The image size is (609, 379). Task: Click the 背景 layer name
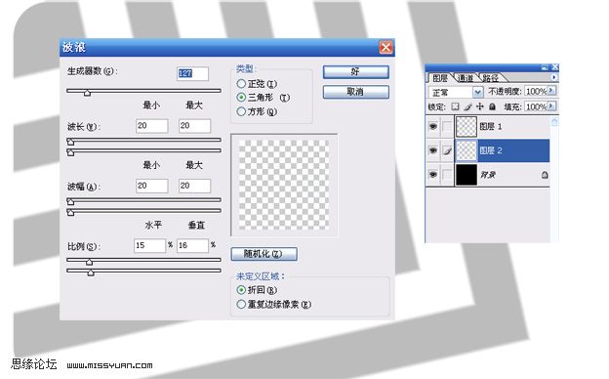(x=488, y=175)
